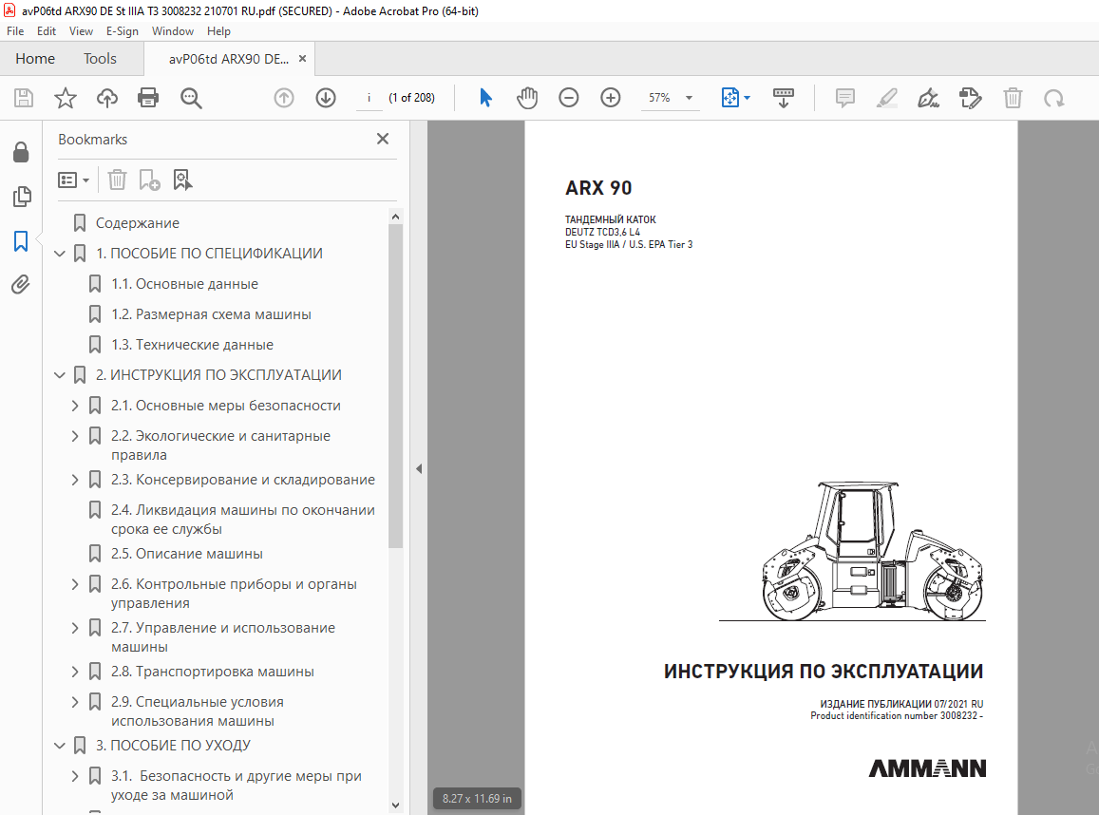Zoom in with plus button

click(611, 98)
